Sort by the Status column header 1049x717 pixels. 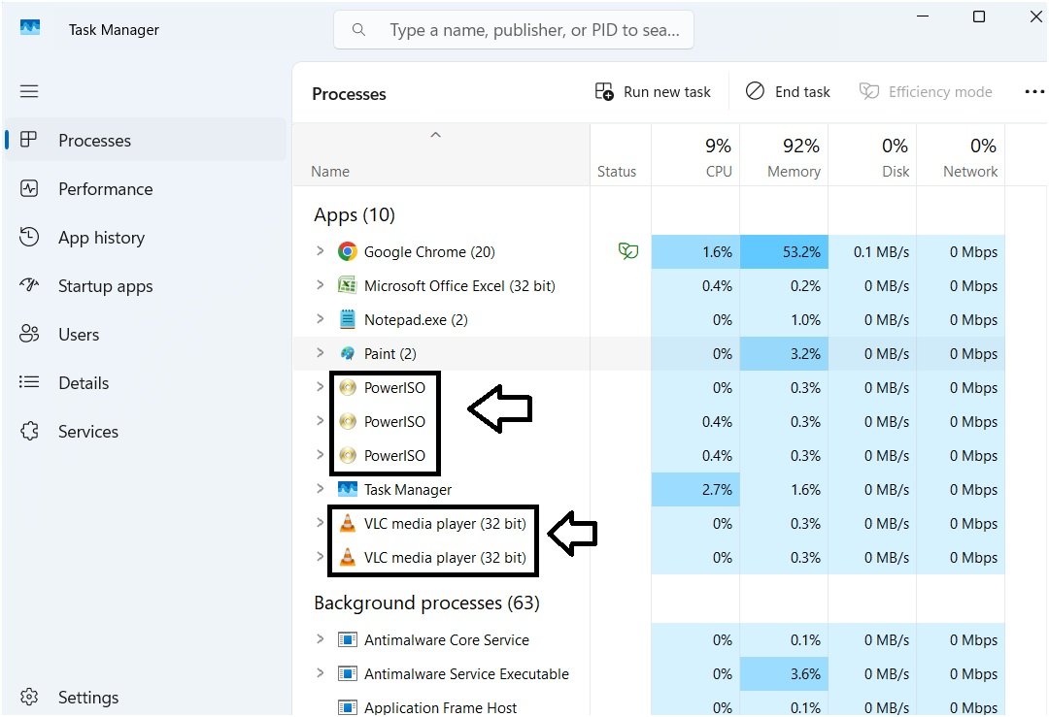tap(620, 155)
